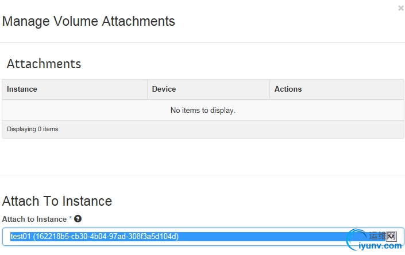Click the help question mark icon

(78, 219)
